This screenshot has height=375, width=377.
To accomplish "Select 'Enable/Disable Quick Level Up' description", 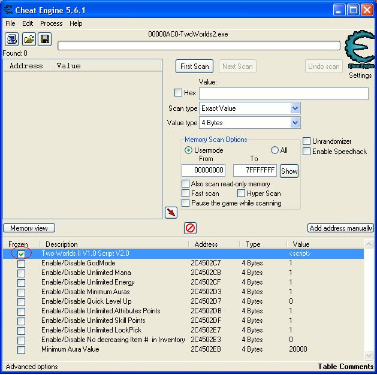I will coord(86,301).
